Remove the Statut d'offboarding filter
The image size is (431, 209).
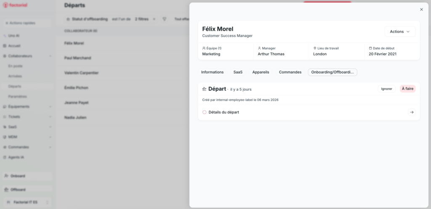154,19
